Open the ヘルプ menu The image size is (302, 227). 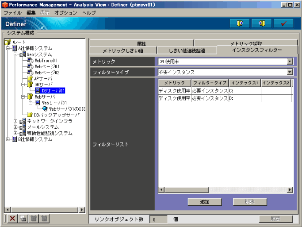[89, 13]
